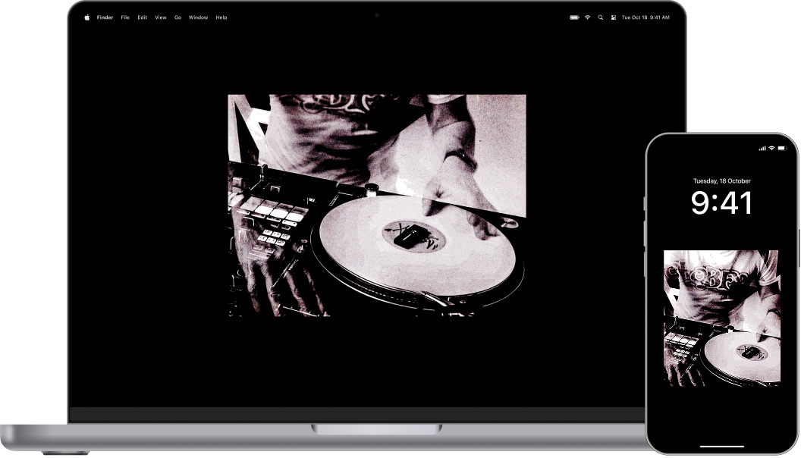Click the battery indicator in the menu bar
The image size is (801, 458).
point(574,17)
